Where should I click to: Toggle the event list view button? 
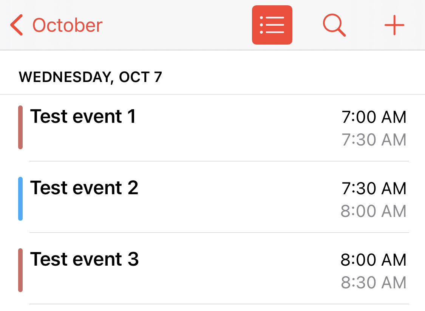[272, 25]
